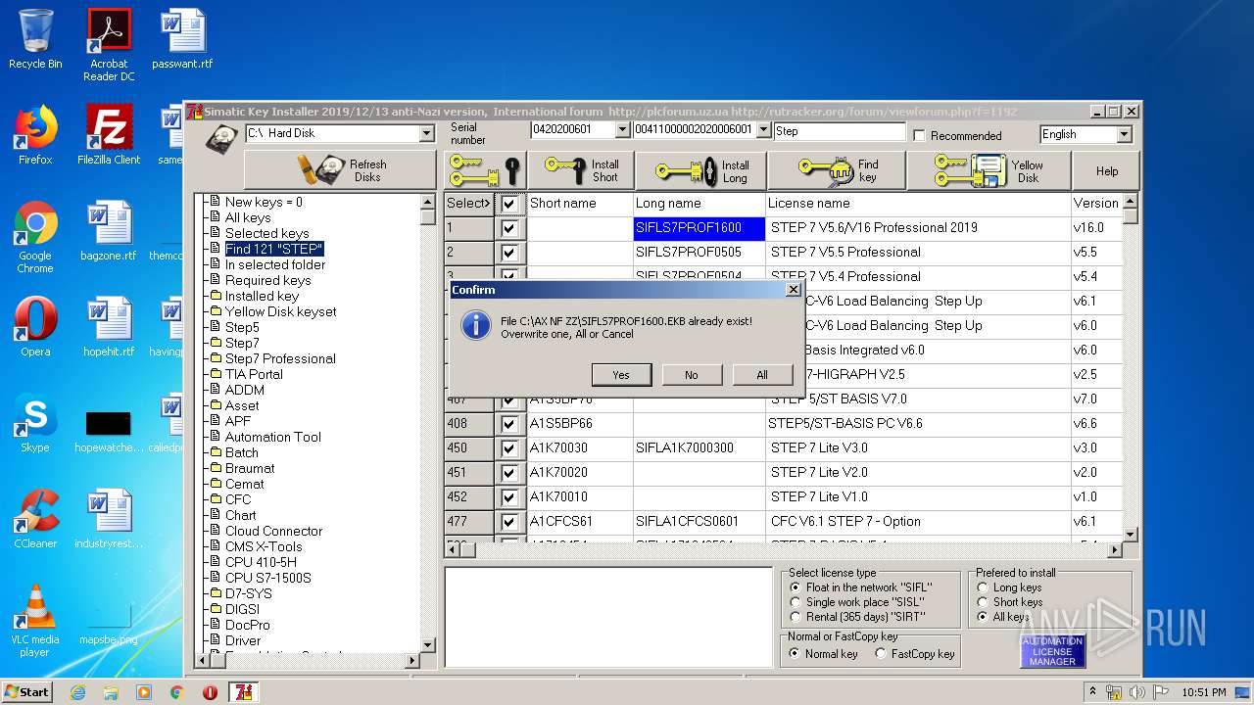Choose All in the Confirm dialog
This screenshot has height=705, width=1254.
[762, 374]
